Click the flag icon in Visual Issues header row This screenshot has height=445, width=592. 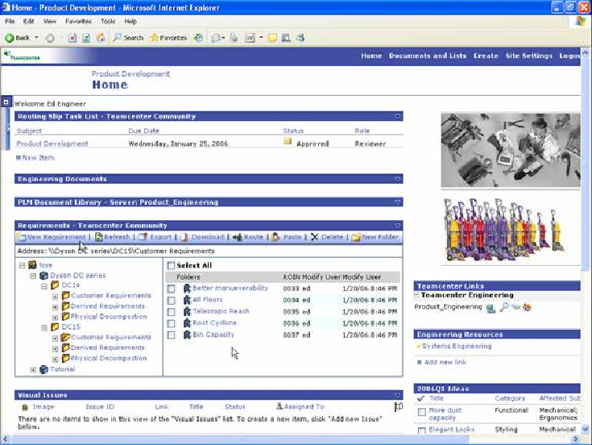click(x=399, y=406)
